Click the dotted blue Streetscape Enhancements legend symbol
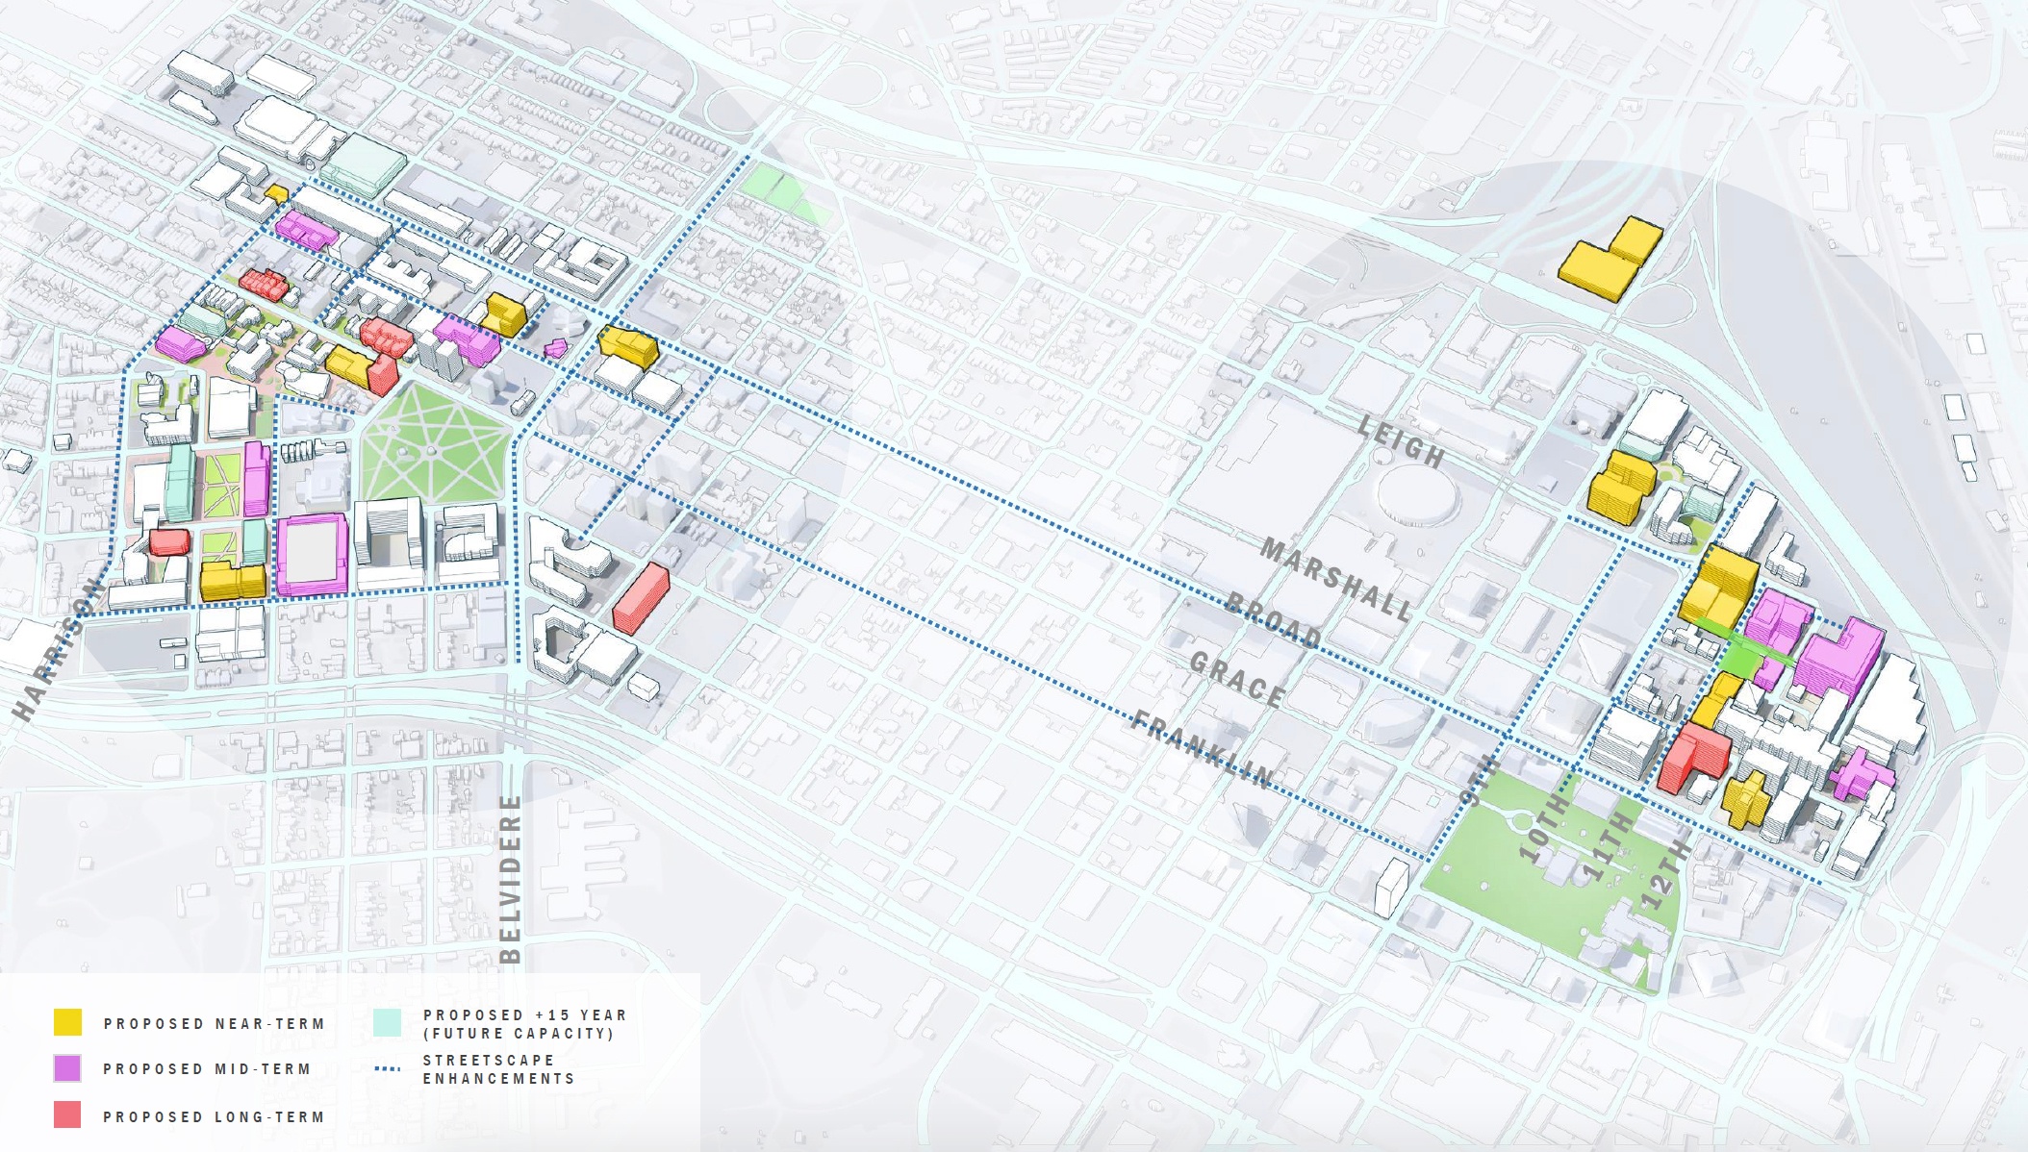Image resolution: width=2028 pixels, height=1152 pixels. 388,1068
